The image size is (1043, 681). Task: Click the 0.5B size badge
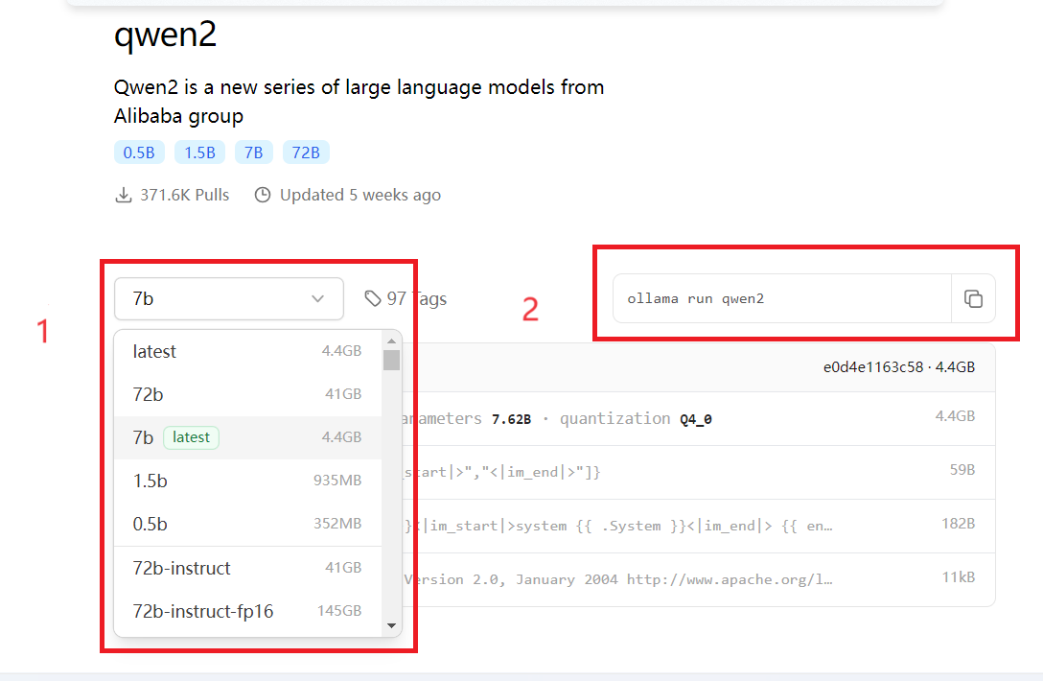click(139, 153)
